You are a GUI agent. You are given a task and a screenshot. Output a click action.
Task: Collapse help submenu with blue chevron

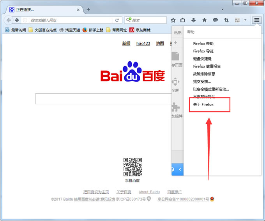point(180,169)
